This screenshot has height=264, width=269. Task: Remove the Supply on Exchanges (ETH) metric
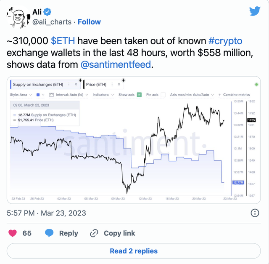(x=76, y=84)
